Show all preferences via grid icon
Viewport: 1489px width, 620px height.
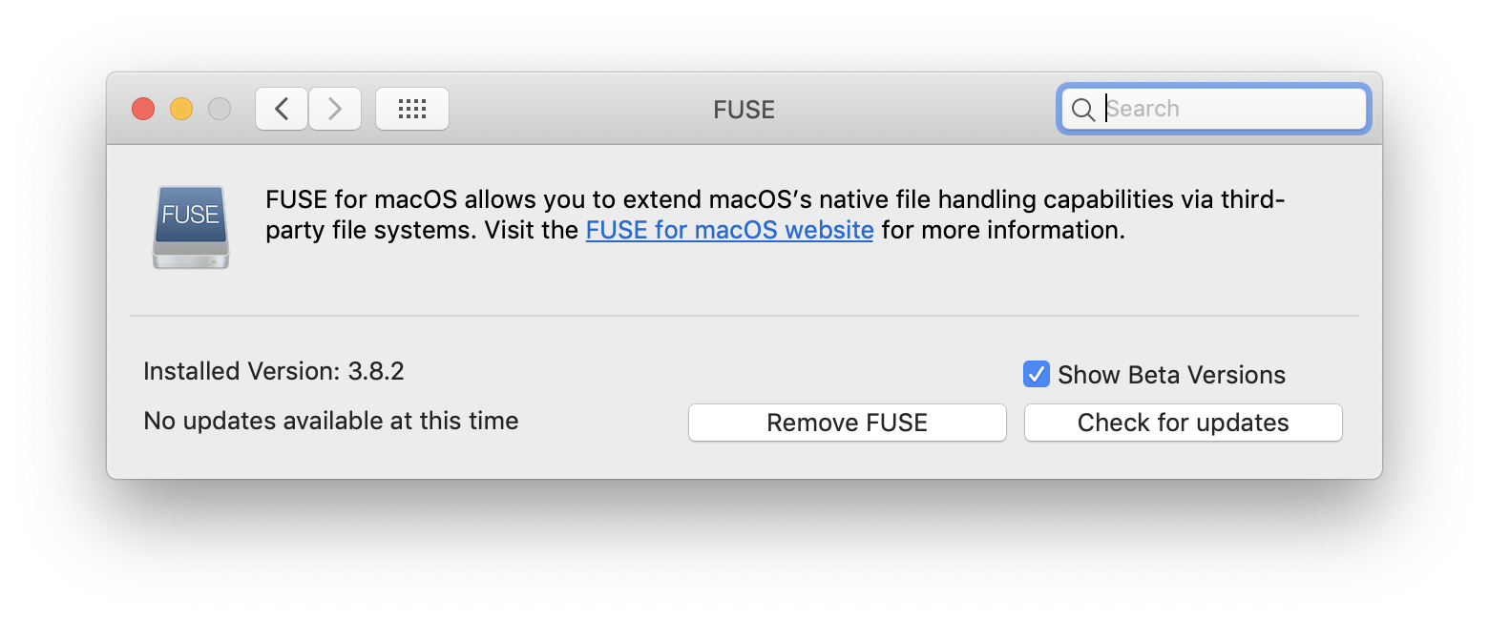tap(412, 109)
